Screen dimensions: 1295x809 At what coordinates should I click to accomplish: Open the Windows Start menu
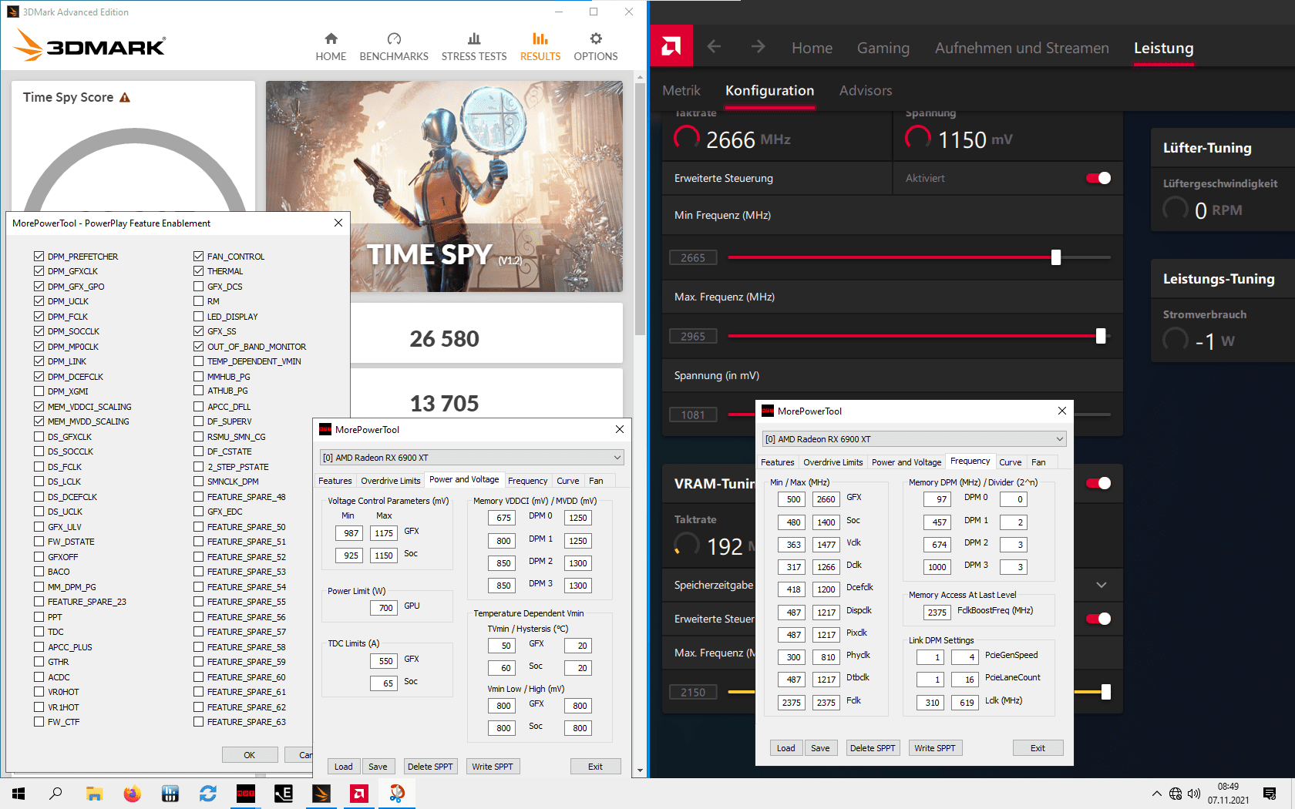pos(18,794)
